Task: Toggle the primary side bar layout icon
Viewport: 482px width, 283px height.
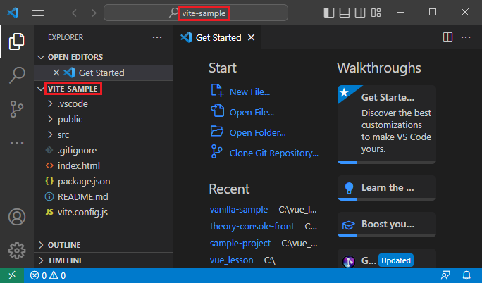Action: 329,13
